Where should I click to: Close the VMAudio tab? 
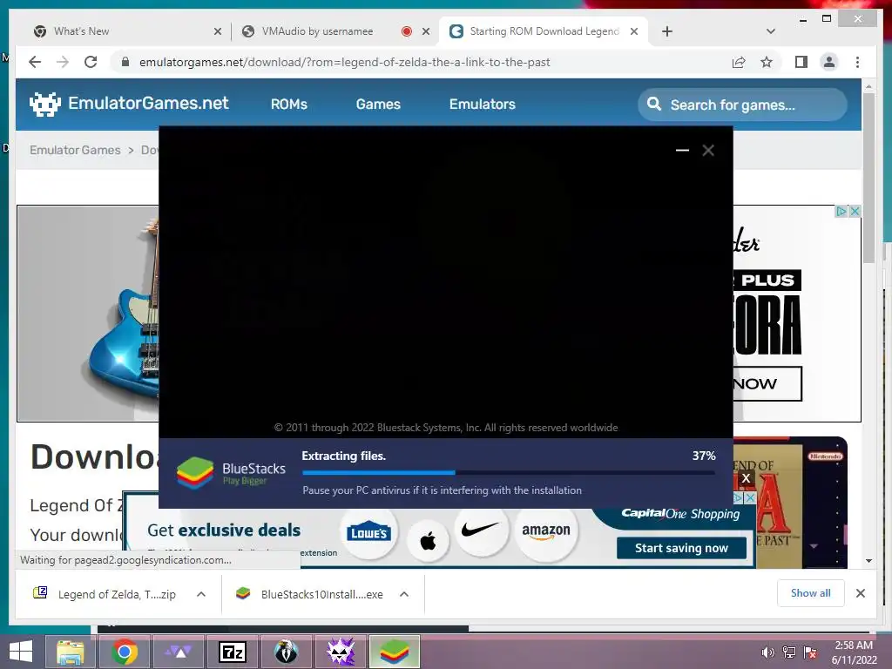425,31
